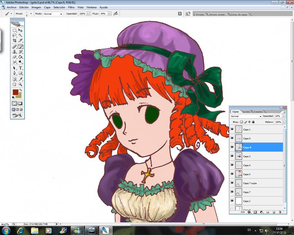Enable airbrush in options bar

tap(116, 13)
